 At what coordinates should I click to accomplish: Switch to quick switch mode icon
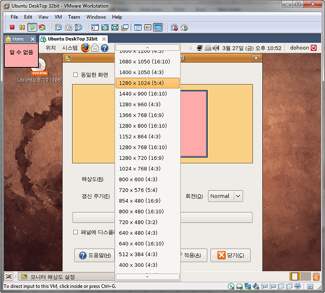[105, 28]
